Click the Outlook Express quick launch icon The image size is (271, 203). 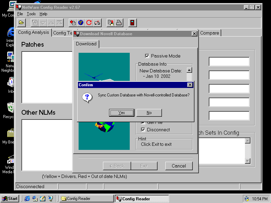(x=35, y=199)
